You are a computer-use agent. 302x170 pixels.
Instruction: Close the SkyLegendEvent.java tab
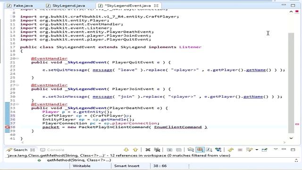click(x=156, y=6)
